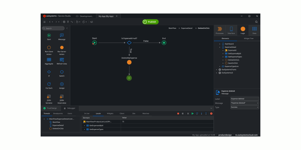Open the back navigation history dropdown
This screenshot has width=301, height=150.
pyautogui.click(x=52, y=22)
